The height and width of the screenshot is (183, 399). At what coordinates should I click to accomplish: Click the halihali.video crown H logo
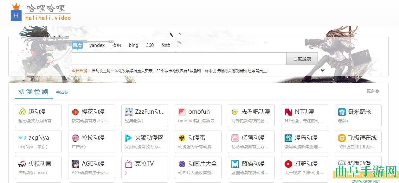[x=16, y=12]
